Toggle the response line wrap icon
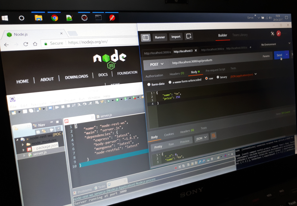297x206 pixels. click(213, 136)
